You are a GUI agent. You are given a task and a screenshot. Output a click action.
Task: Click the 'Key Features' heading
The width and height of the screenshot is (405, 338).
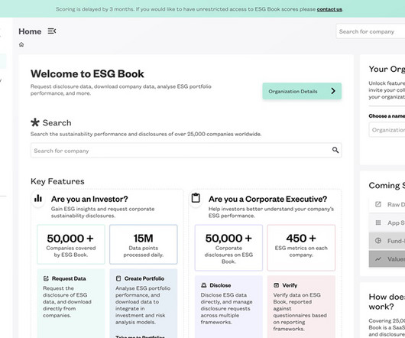pyautogui.click(x=57, y=181)
